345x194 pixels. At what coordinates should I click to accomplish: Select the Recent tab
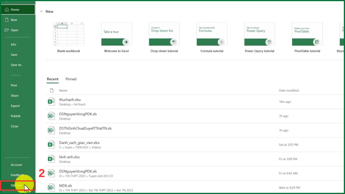click(53, 79)
